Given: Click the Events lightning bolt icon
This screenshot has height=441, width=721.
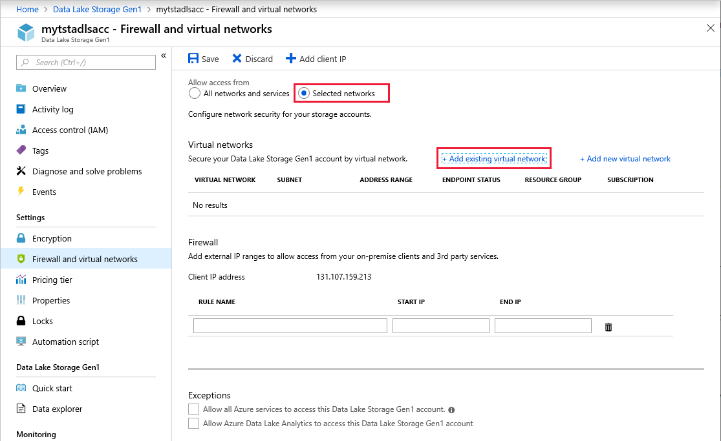Looking at the screenshot, I should [21, 192].
